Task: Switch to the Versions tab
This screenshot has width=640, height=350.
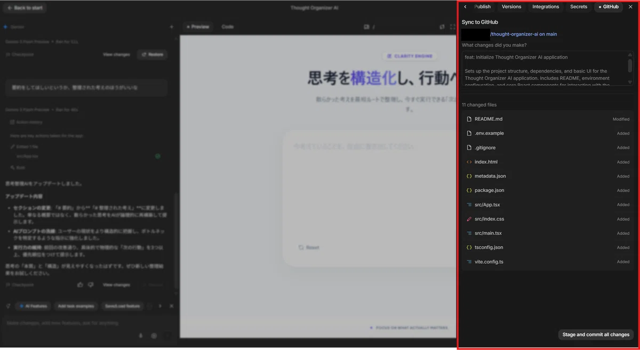Action: pyautogui.click(x=511, y=7)
